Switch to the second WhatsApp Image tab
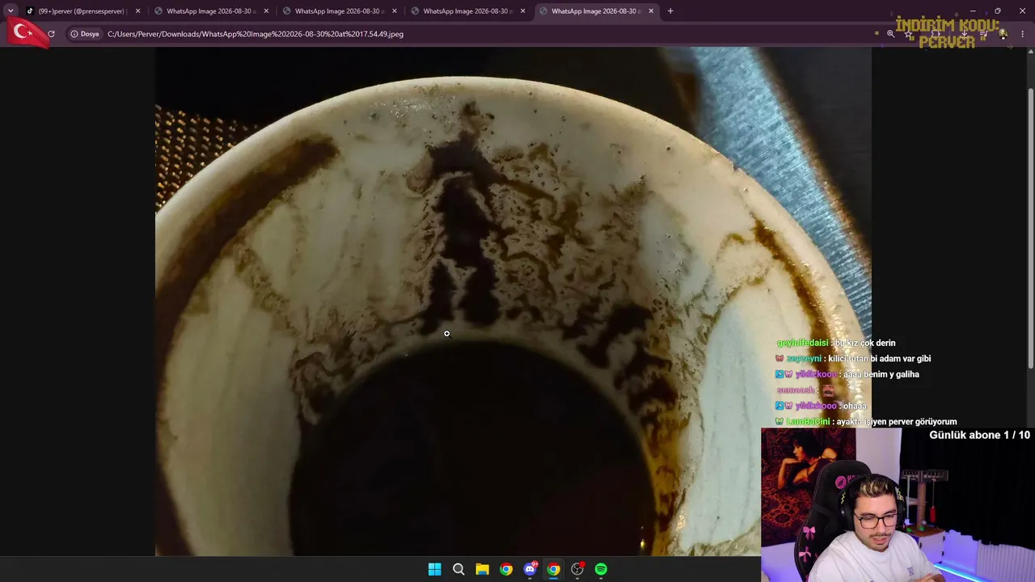 tap(340, 11)
